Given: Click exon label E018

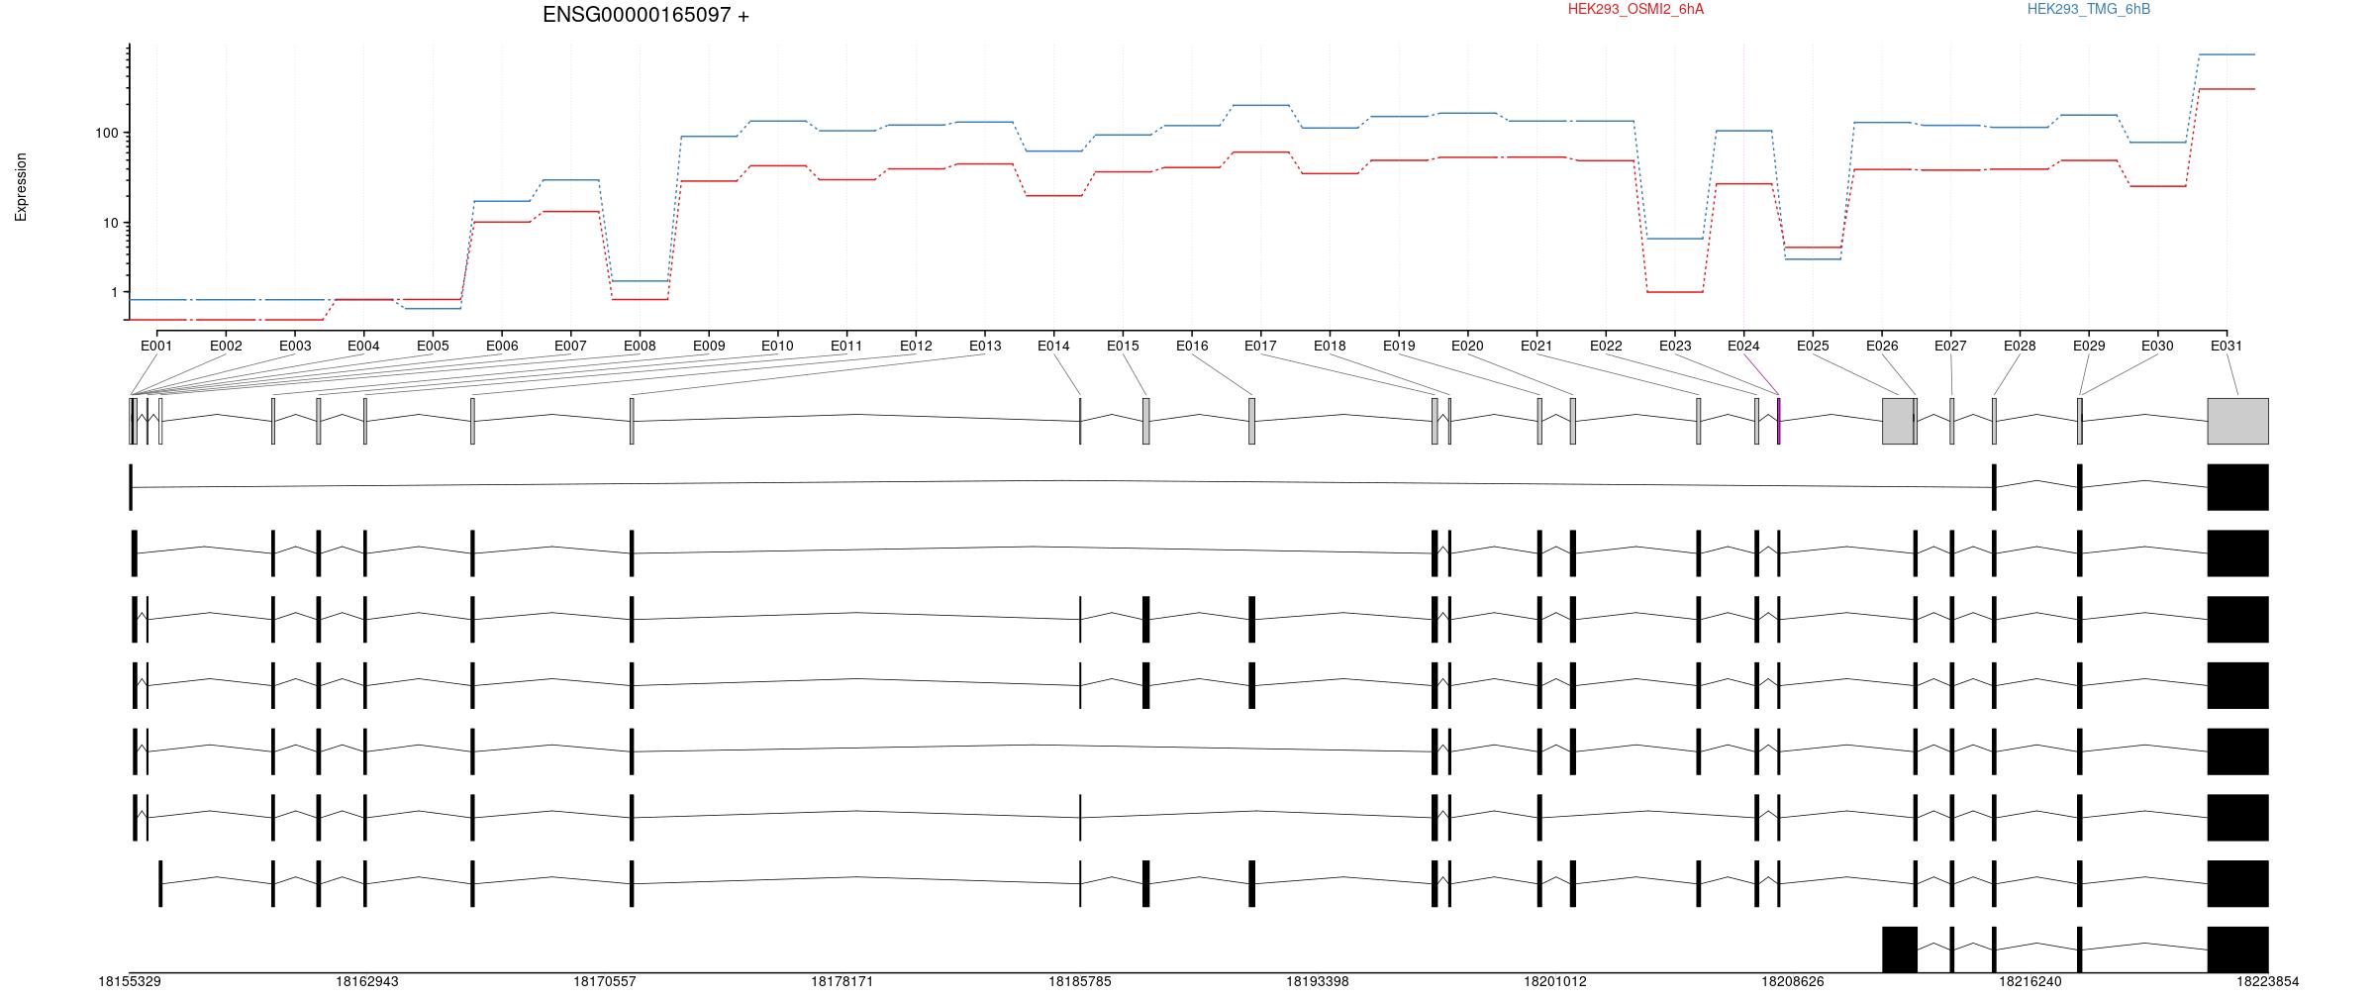Looking at the screenshot, I should (x=1330, y=346).
